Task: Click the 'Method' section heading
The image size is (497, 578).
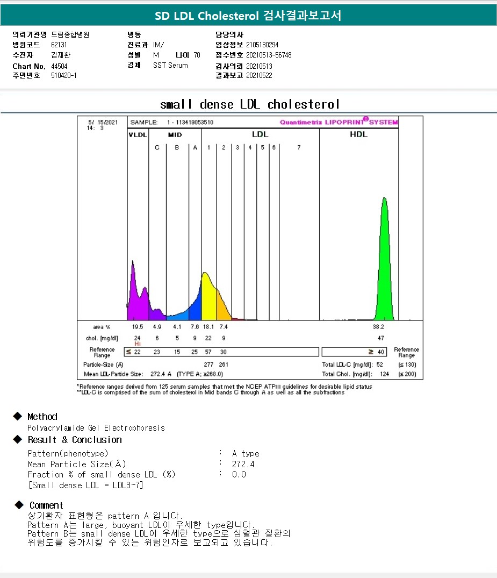Action: 42,417
